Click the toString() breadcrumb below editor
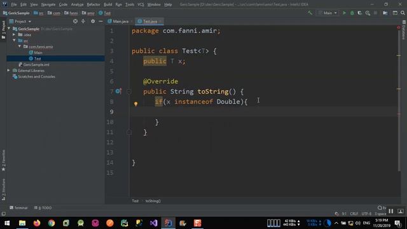Image resolution: width=407 pixels, height=229 pixels. [153, 201]
